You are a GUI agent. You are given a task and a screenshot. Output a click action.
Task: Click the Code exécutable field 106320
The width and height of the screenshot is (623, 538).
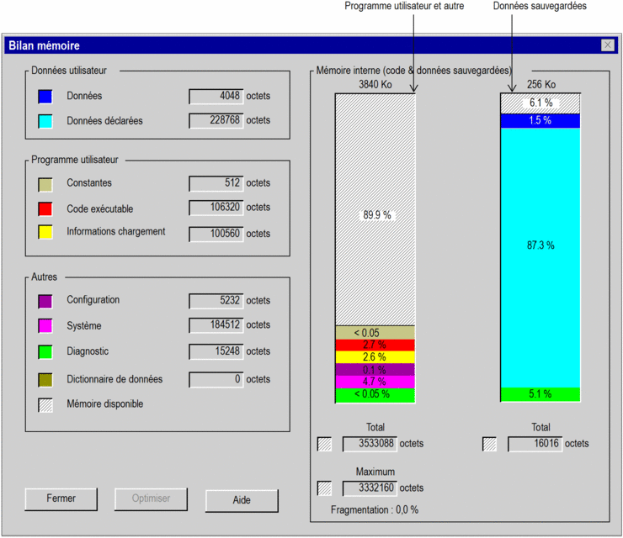click(x=216, y=208)
